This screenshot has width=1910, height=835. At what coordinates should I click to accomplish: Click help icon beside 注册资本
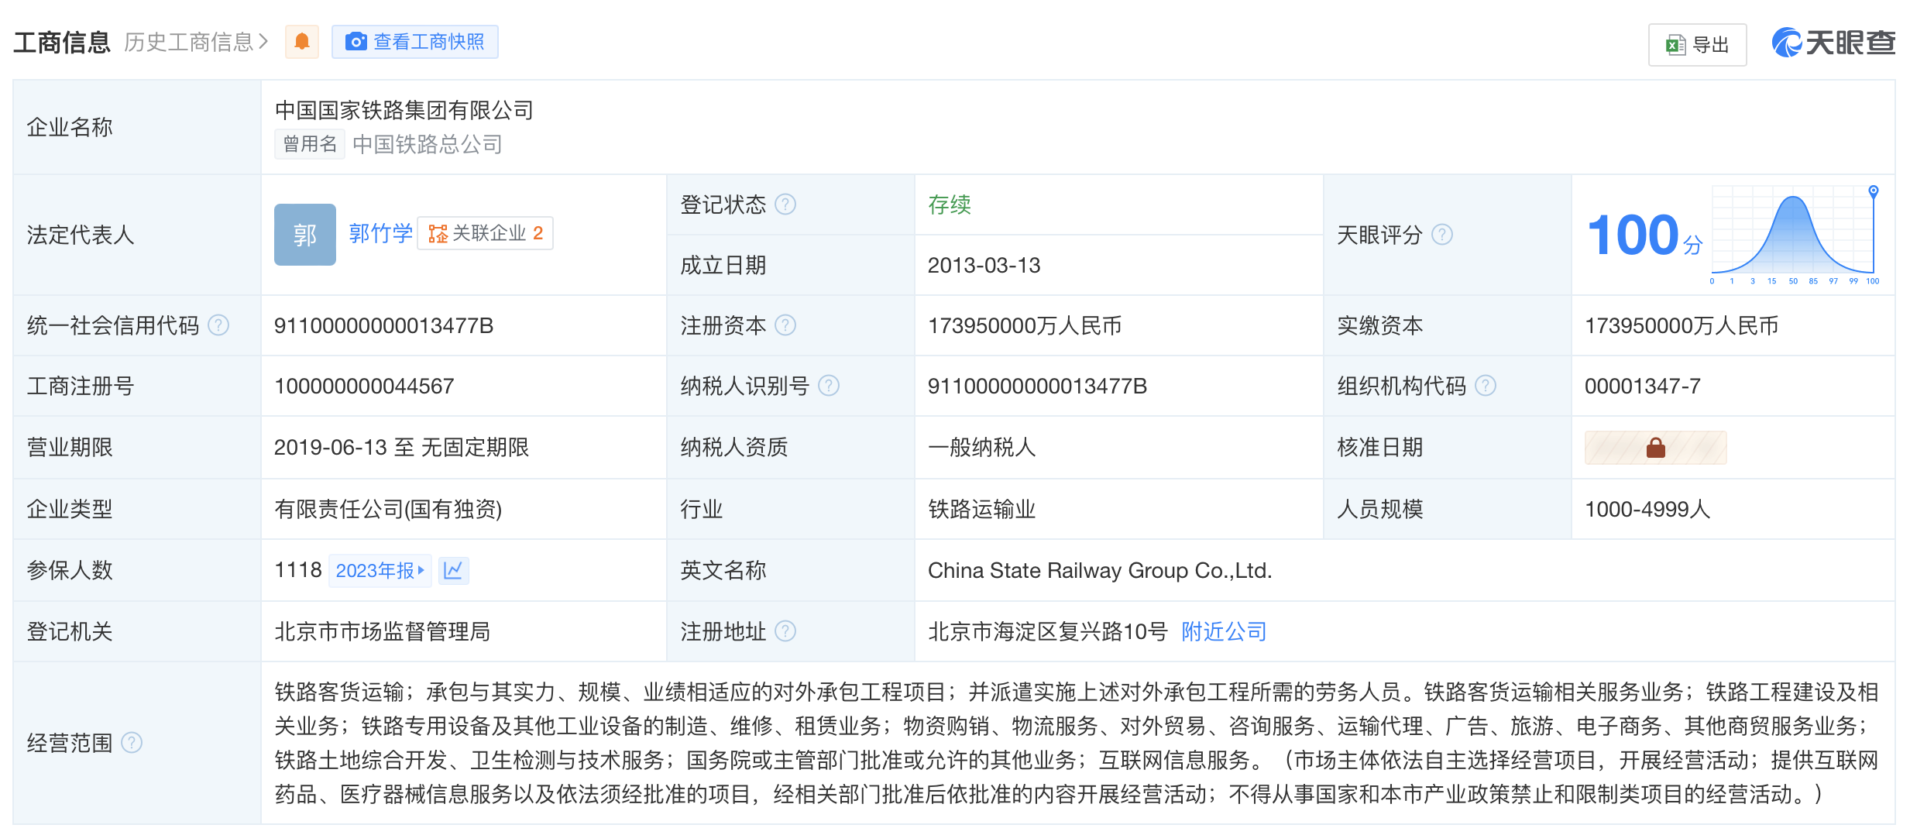coord(785,325)
